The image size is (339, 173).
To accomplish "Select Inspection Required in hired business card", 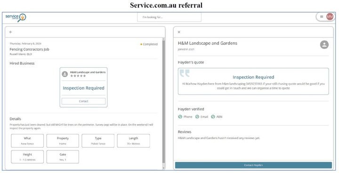I will (83, 88).
